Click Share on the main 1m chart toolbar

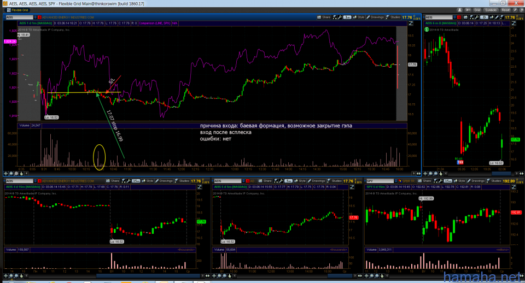(324, 17)
